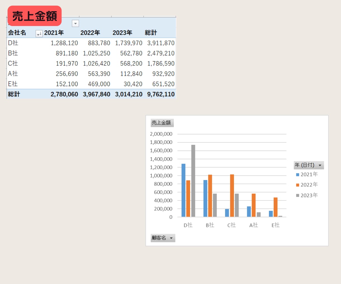
Task: Open the 会社名 sort filter dropdown
Action: 39,34
